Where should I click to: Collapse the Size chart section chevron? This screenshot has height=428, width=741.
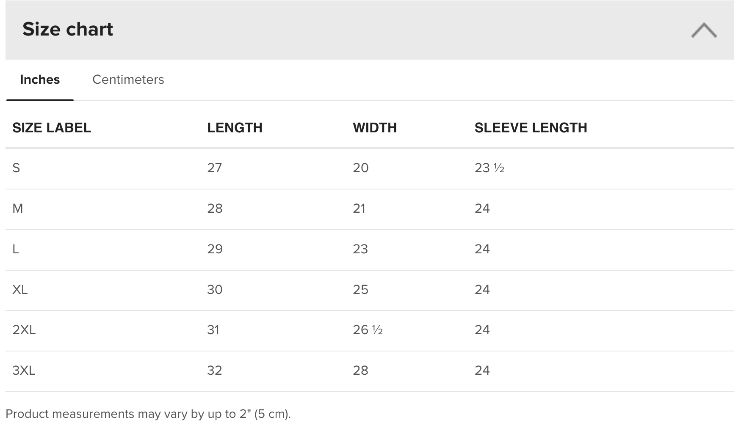pos(704,30)
